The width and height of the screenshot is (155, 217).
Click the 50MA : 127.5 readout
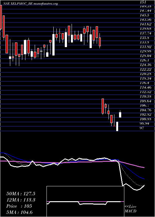tap(21, 194)
